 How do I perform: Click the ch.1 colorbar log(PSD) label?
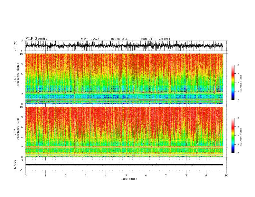pyautogui.click(x=241, y=84)
